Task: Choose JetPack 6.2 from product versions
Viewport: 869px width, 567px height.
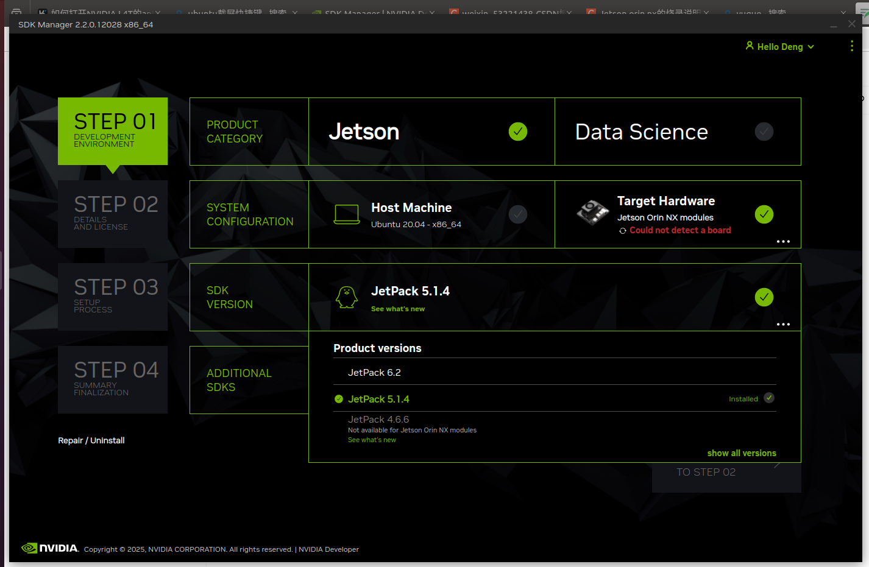Action: coord(555,372)
